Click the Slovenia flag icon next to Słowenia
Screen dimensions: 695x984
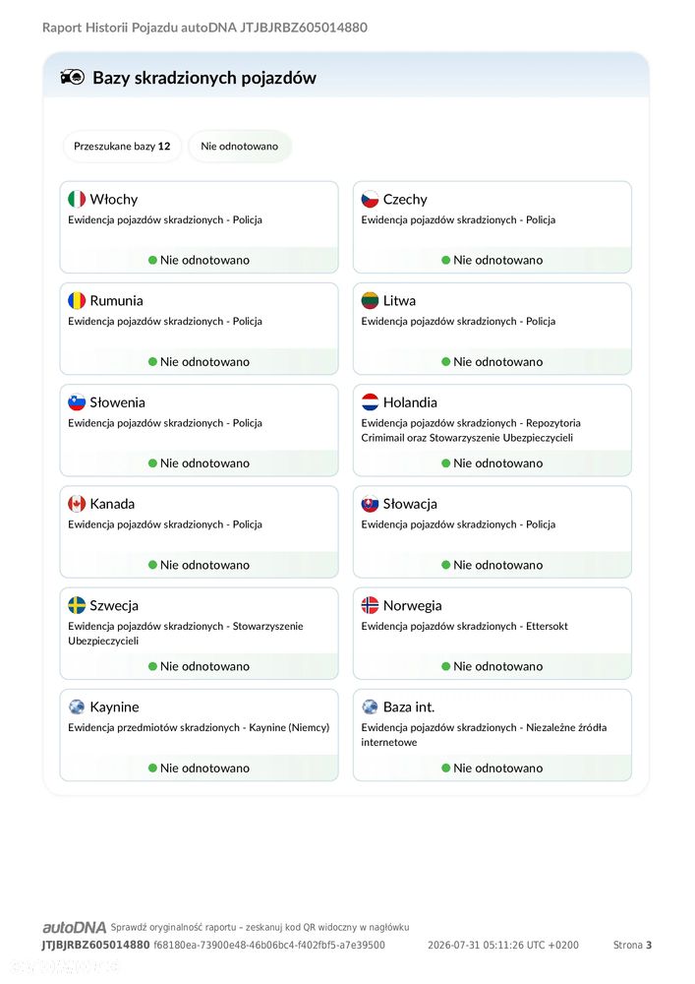(77, 402)
